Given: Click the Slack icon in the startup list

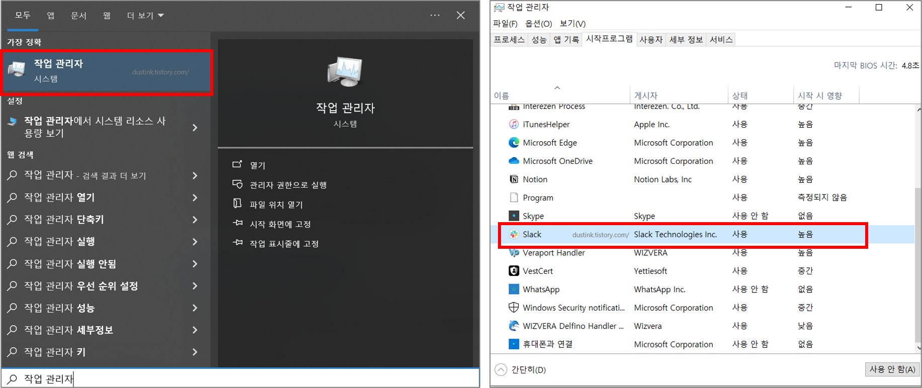Looking at the screenshot, I should click(x=514, y=234).
